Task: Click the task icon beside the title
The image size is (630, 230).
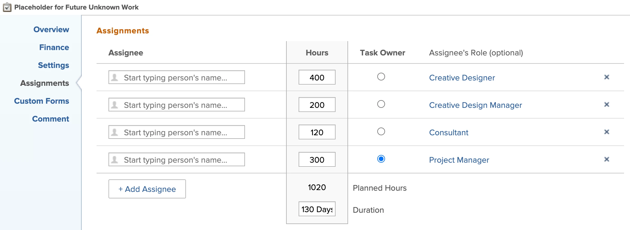Action: point(7,7)
